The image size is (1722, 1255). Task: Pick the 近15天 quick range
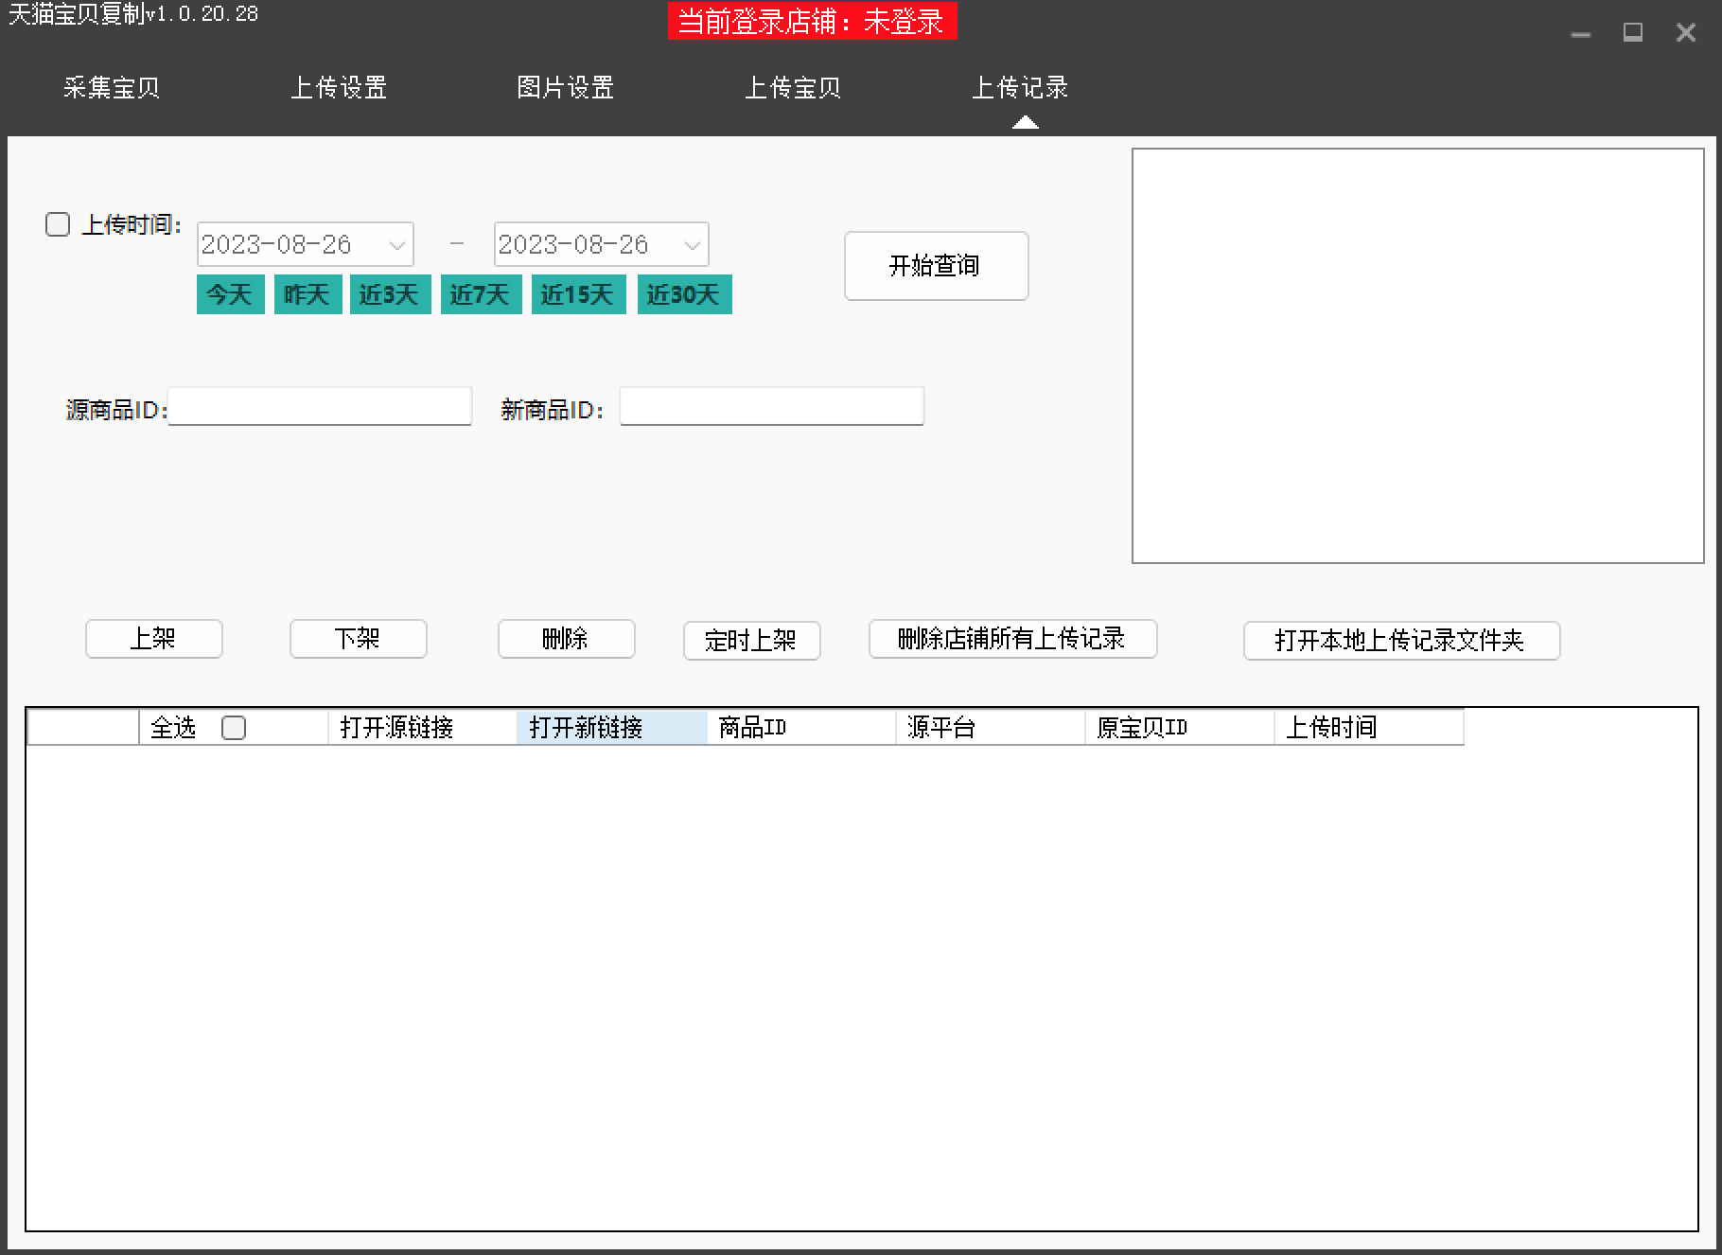pyautogui.click(x=578, y=294)
